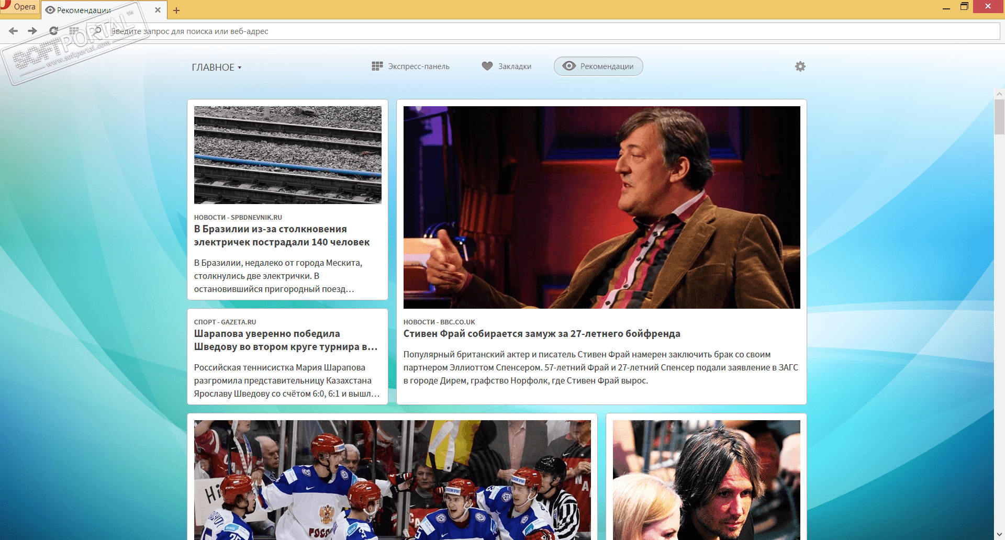Open the railway tracks news thumbnail

(x=288, y=155)
